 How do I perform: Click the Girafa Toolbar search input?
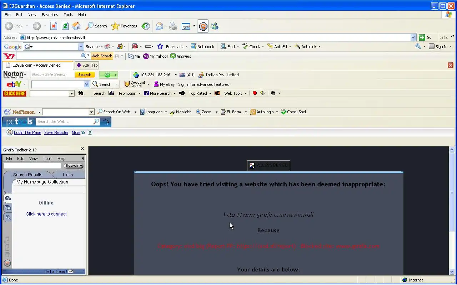pyautogui.click(x=32, y=166)
